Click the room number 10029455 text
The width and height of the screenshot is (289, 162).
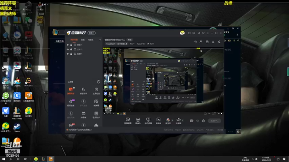141,44
